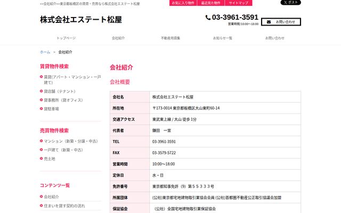Click access value 東武東上線 / 大山 徒歩 1分
341x213 pixels.
click(x=174, y=119)
